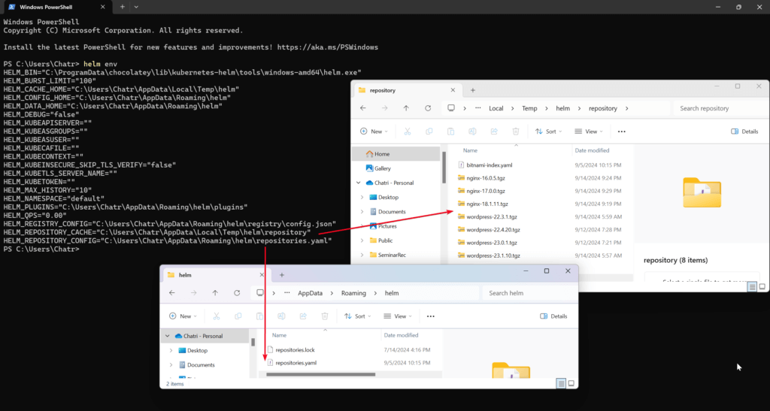Click Roaming breadcrumb in helm address bar
This screenshot has height=411, width=770.
click(353, 293)
